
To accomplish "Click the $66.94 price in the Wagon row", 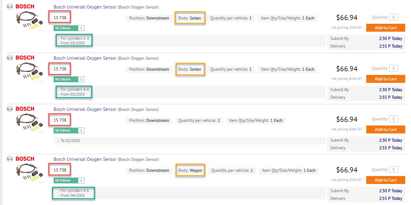I will 347,170.
